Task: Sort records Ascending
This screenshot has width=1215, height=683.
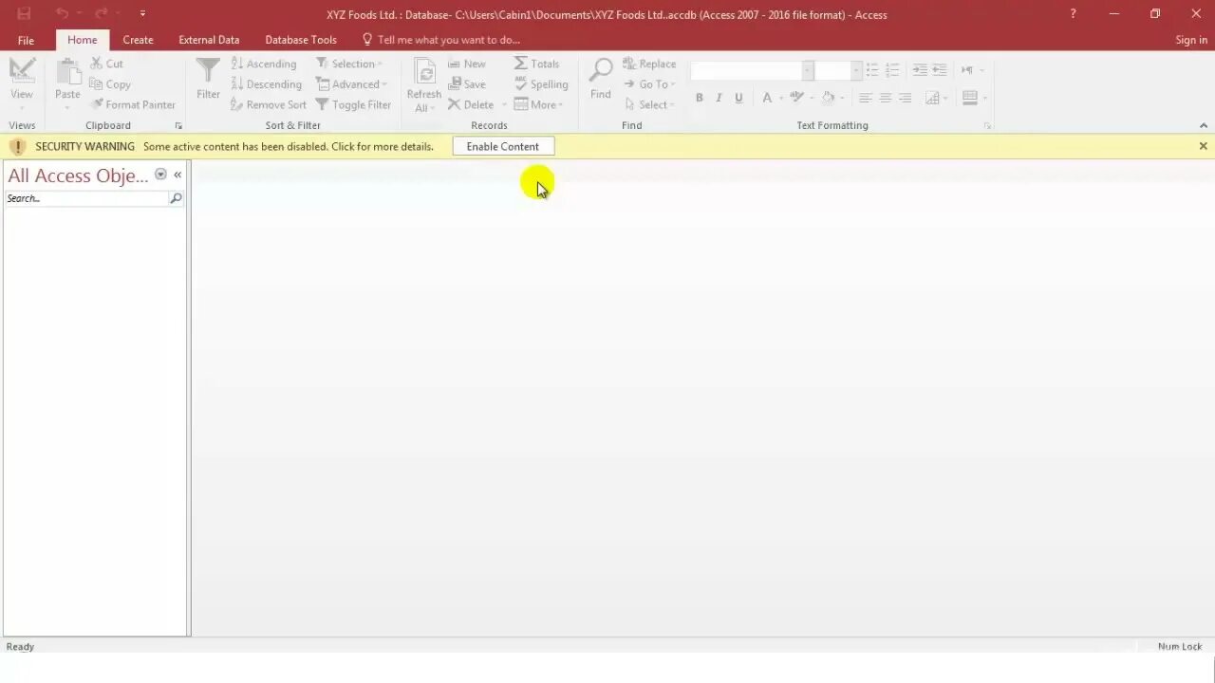Action: tap(264, 64)
